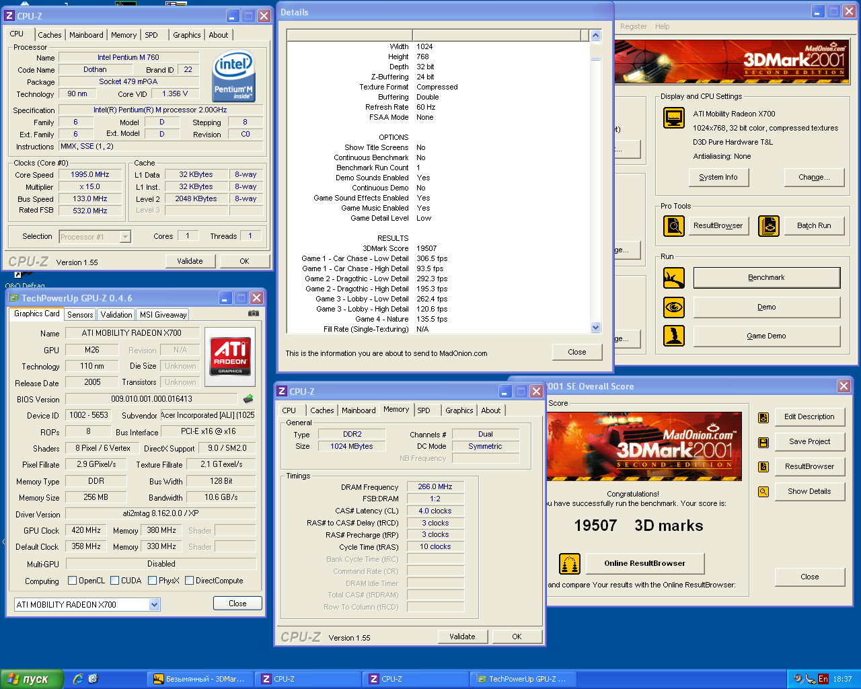The image size is (861, 689).
Task: Click the ResultBrowser icon in Overall Score window
Action: click(763, 467)
